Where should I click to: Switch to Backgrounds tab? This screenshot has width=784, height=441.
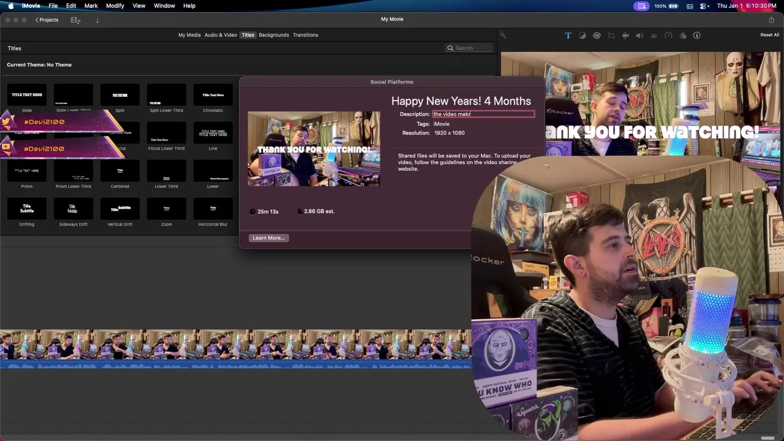[x=274, y=35]
